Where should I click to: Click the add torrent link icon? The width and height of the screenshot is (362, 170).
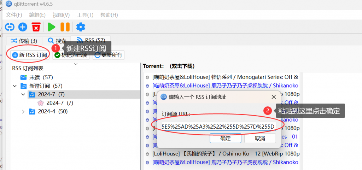[10, 27]
